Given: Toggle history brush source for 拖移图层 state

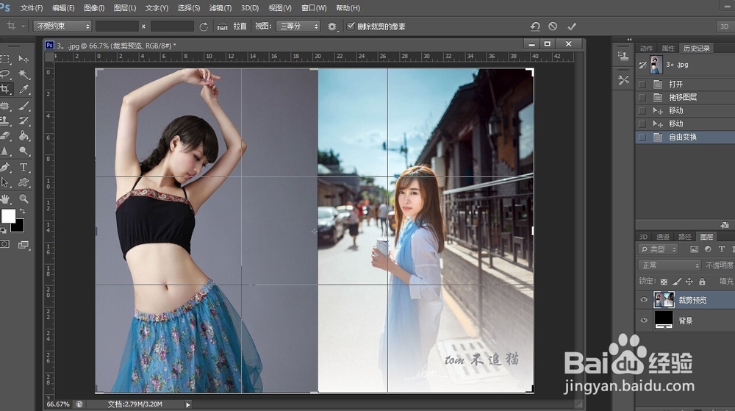Looking at the screenshot, I should coord(642,98).
